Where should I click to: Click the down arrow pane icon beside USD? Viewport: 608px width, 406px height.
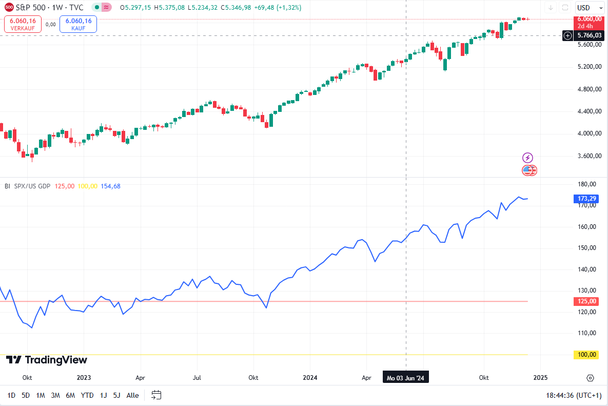[x=551, y=7]
